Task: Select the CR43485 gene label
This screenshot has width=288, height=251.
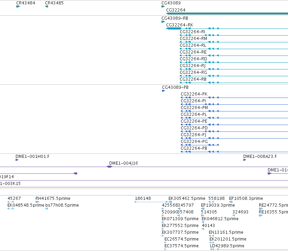Action: [54, 3]
